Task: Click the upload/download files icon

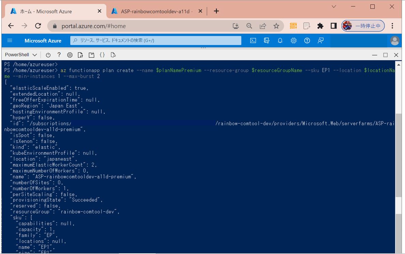Action: (80, 55)
